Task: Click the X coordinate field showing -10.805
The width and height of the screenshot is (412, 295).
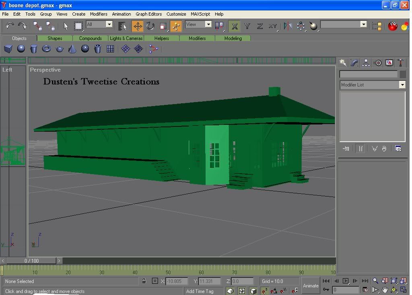Action: click(x=177, y=281)
